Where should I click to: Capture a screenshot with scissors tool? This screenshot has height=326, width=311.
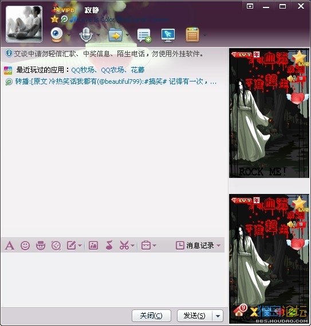pos(124,246)
